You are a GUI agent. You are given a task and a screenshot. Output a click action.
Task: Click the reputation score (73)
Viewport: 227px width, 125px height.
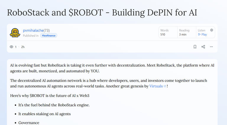point(47,30)
